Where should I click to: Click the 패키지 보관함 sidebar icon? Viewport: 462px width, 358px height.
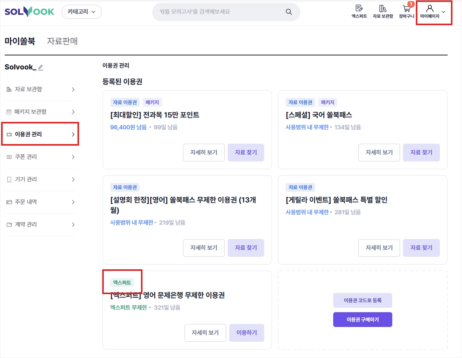tap(9, 112)
